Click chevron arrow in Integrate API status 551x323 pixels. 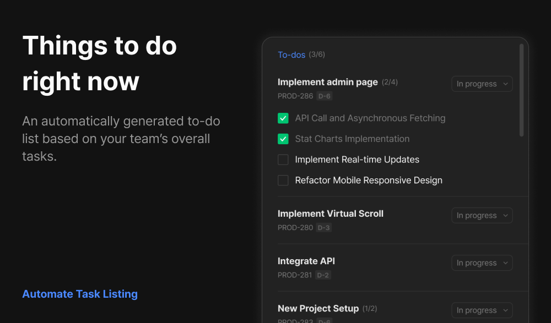coord(505,263)
